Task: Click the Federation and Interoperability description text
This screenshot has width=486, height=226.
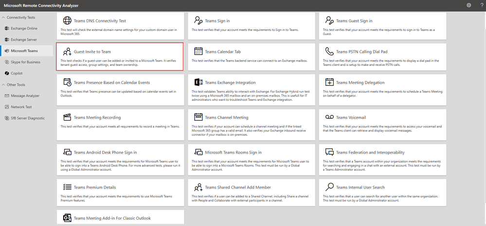Action: [x=382, y=166]
